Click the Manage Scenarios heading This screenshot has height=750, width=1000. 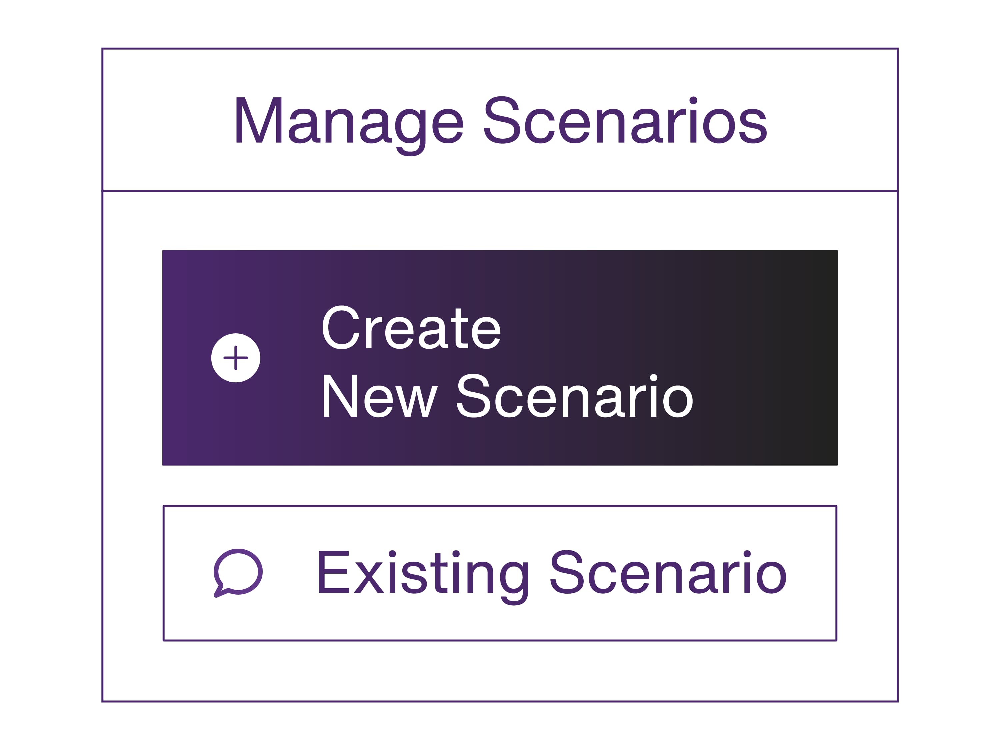click(x=500, y=121)
